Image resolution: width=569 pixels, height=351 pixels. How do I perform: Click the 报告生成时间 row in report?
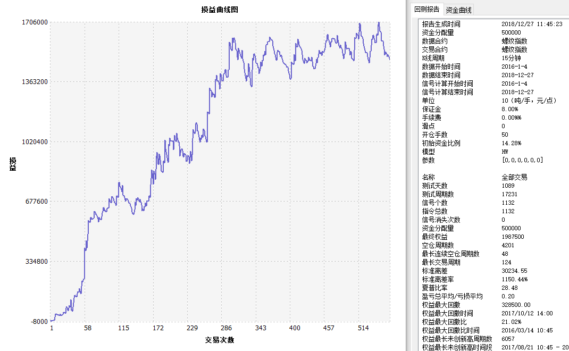[441, 24]
